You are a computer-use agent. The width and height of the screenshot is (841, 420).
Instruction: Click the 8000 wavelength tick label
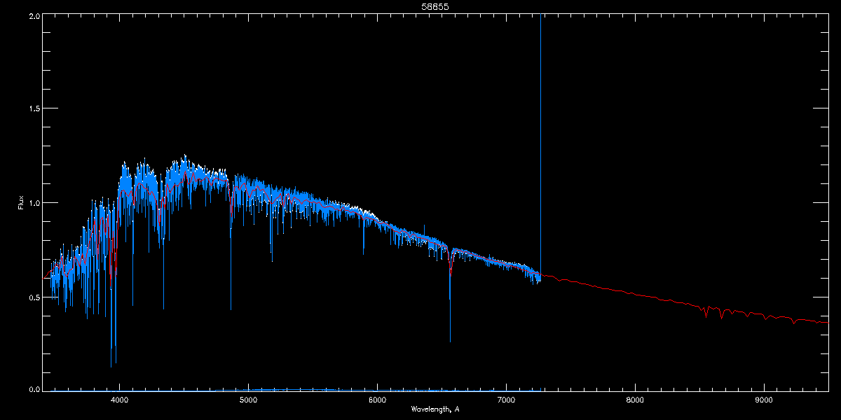click(635, 400)
